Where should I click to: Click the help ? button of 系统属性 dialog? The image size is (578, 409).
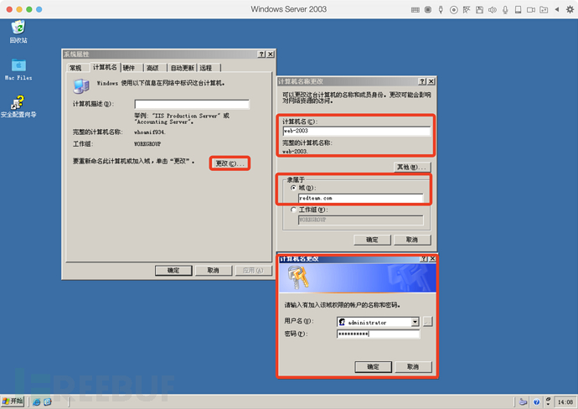click(261, 54)
